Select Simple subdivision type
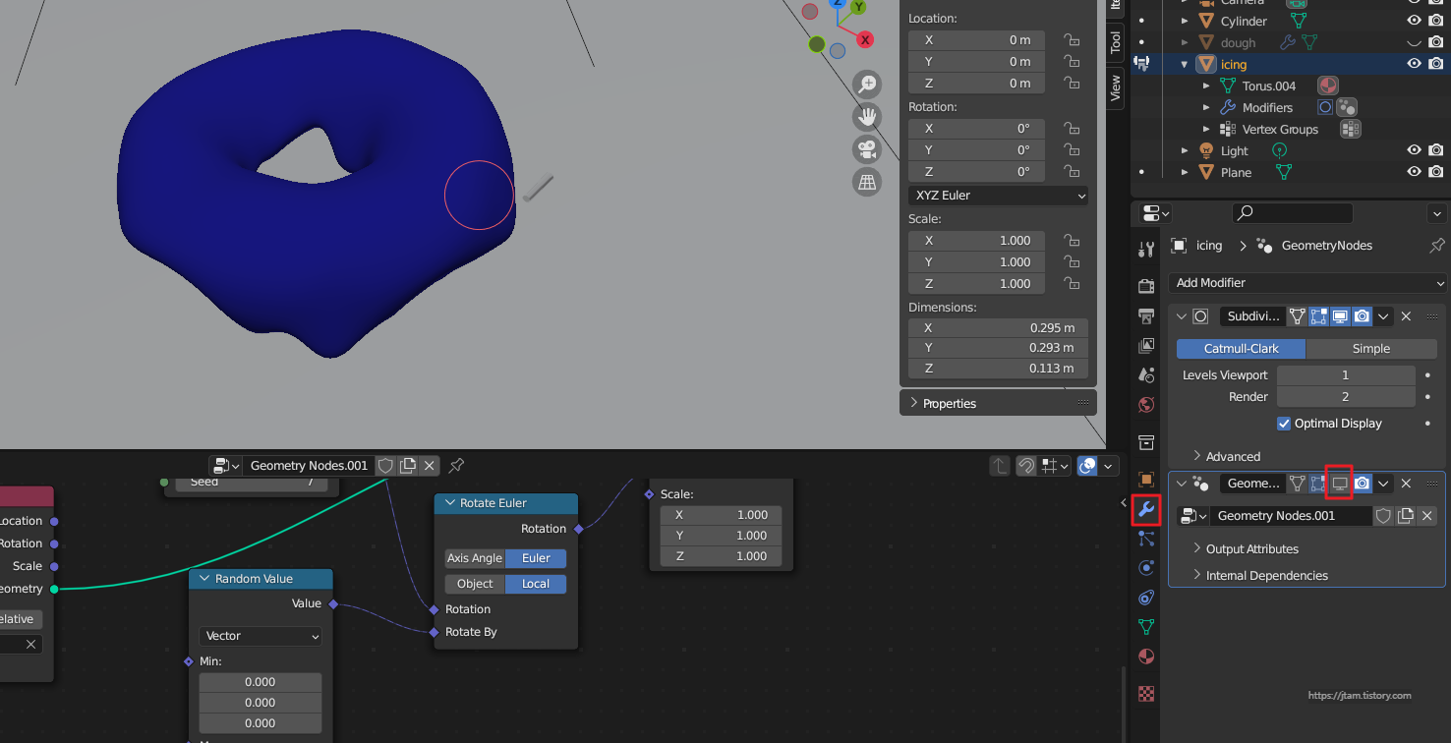Viewport: 1451px width, 743px height. (1371, 349)
